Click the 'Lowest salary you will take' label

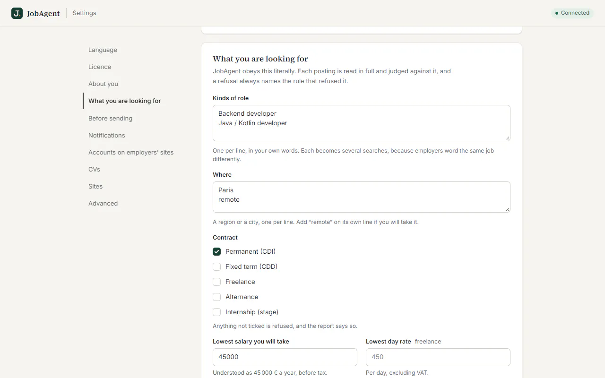[x=251, y=341]
